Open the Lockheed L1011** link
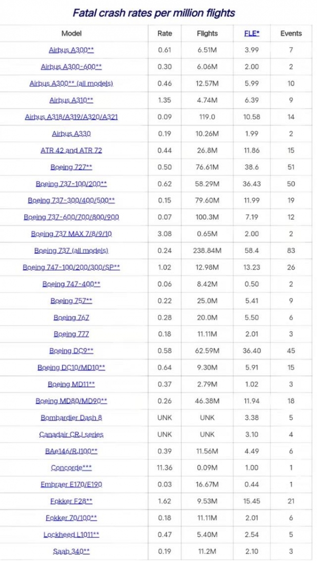This screenshot has height=561, width=317. click(71, 535)
